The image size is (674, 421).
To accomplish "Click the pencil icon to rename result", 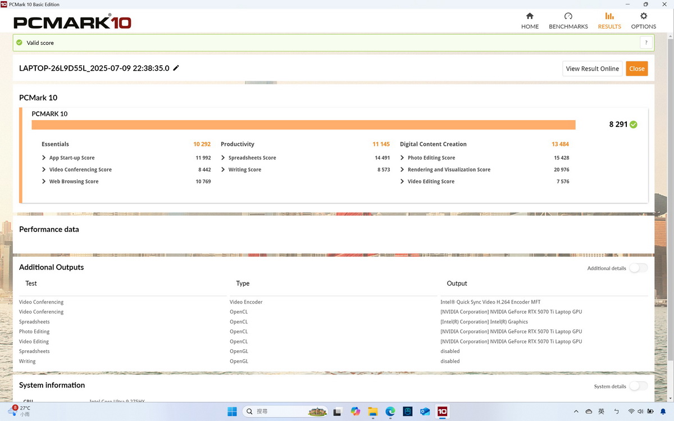I will (x=176, y=68).
